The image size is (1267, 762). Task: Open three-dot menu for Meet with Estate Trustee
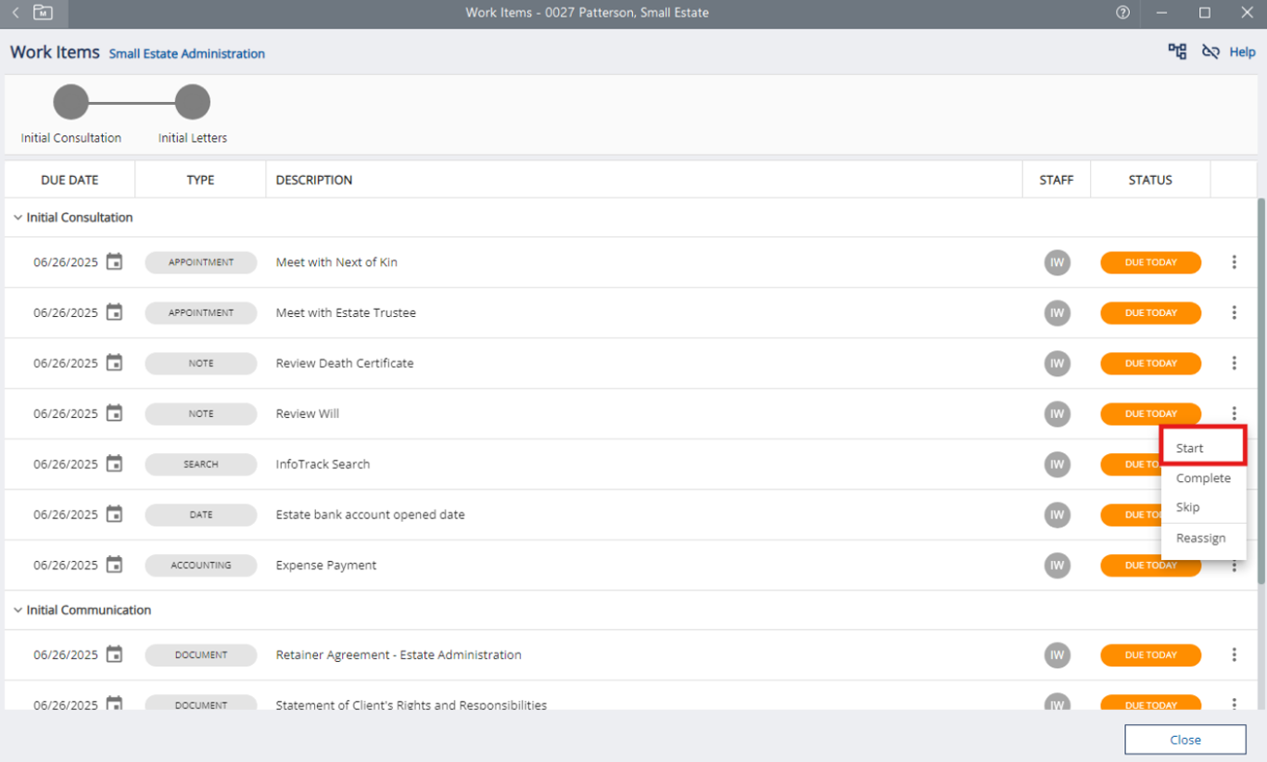tap(1234, 313)
